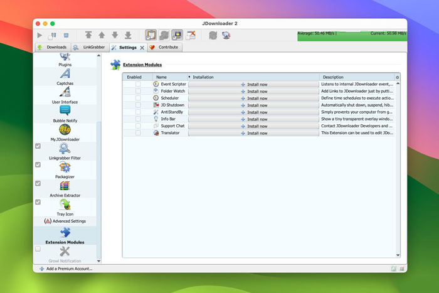Toggle silent mode toolbar icon
Image resolution: width=439 pixels, height=293 pixels.
pyautogui.click(x=191, y=35)
